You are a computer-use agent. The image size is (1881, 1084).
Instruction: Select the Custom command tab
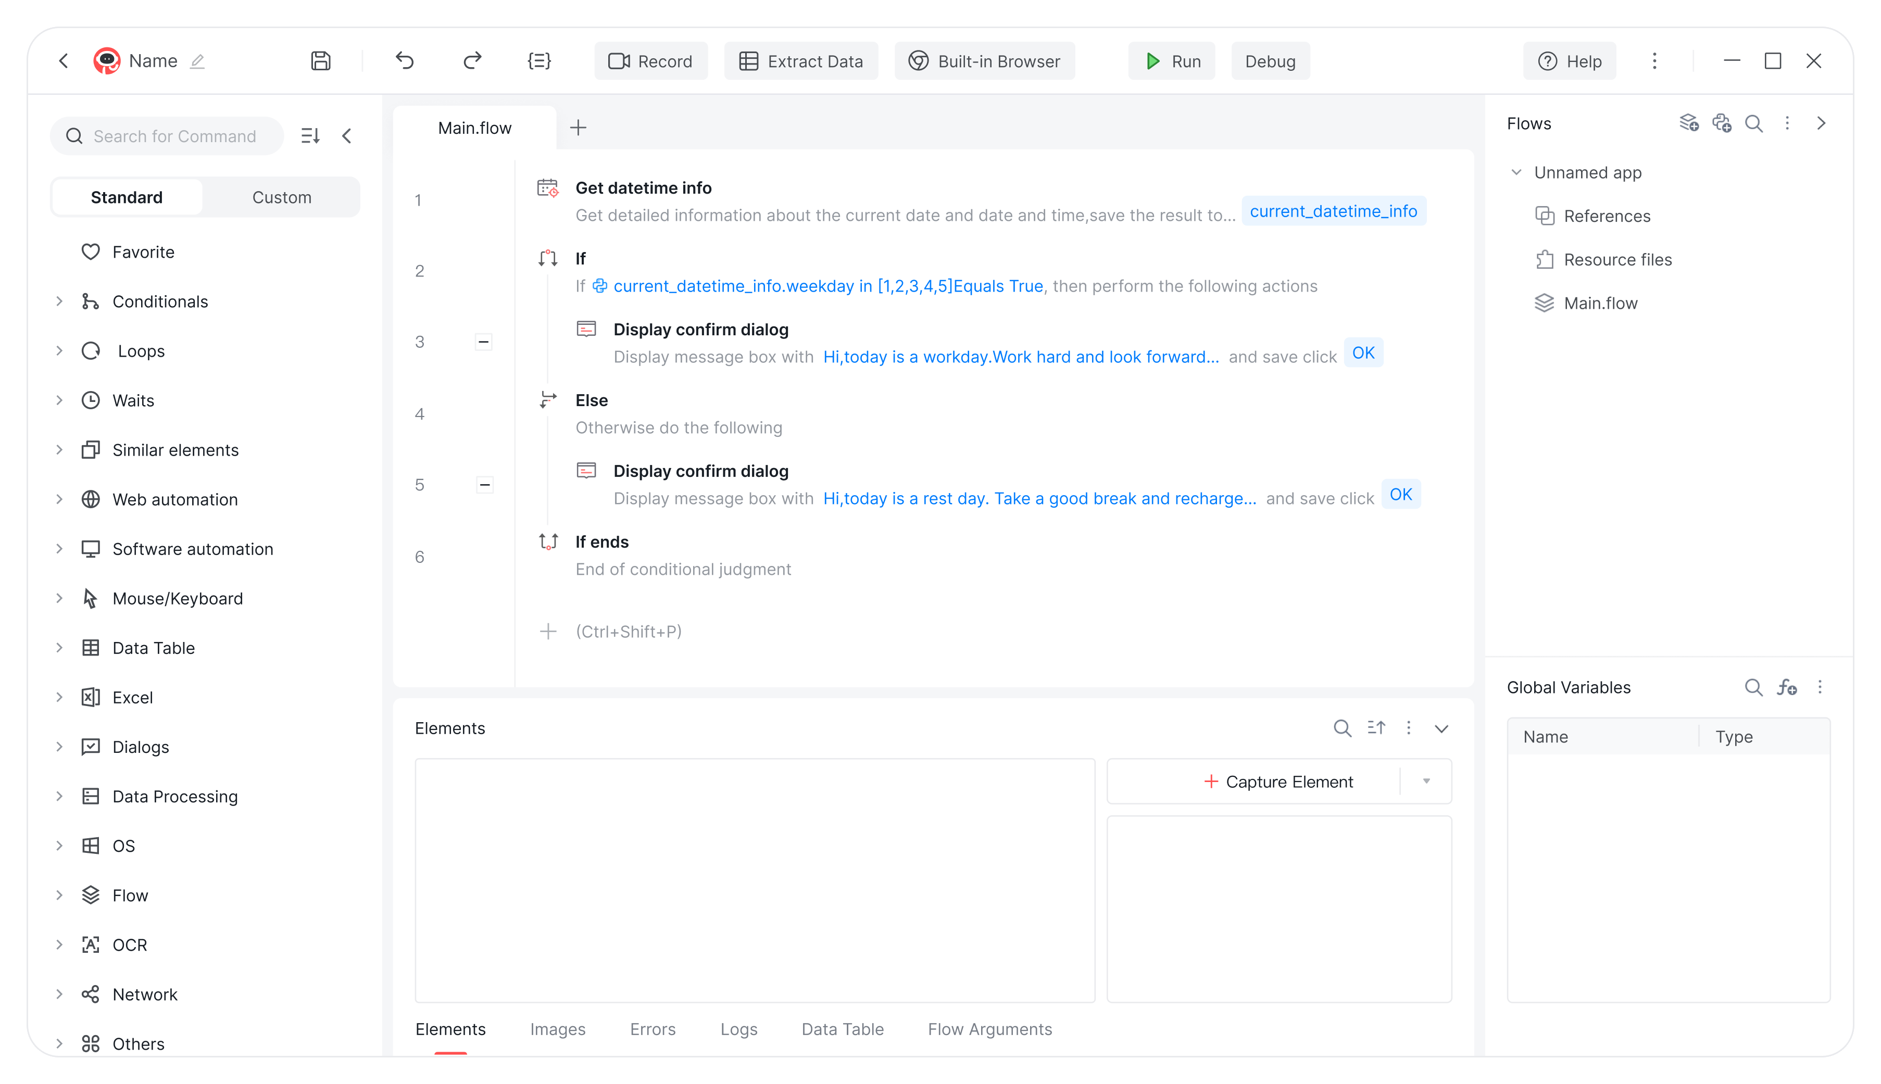pos(282,197)
